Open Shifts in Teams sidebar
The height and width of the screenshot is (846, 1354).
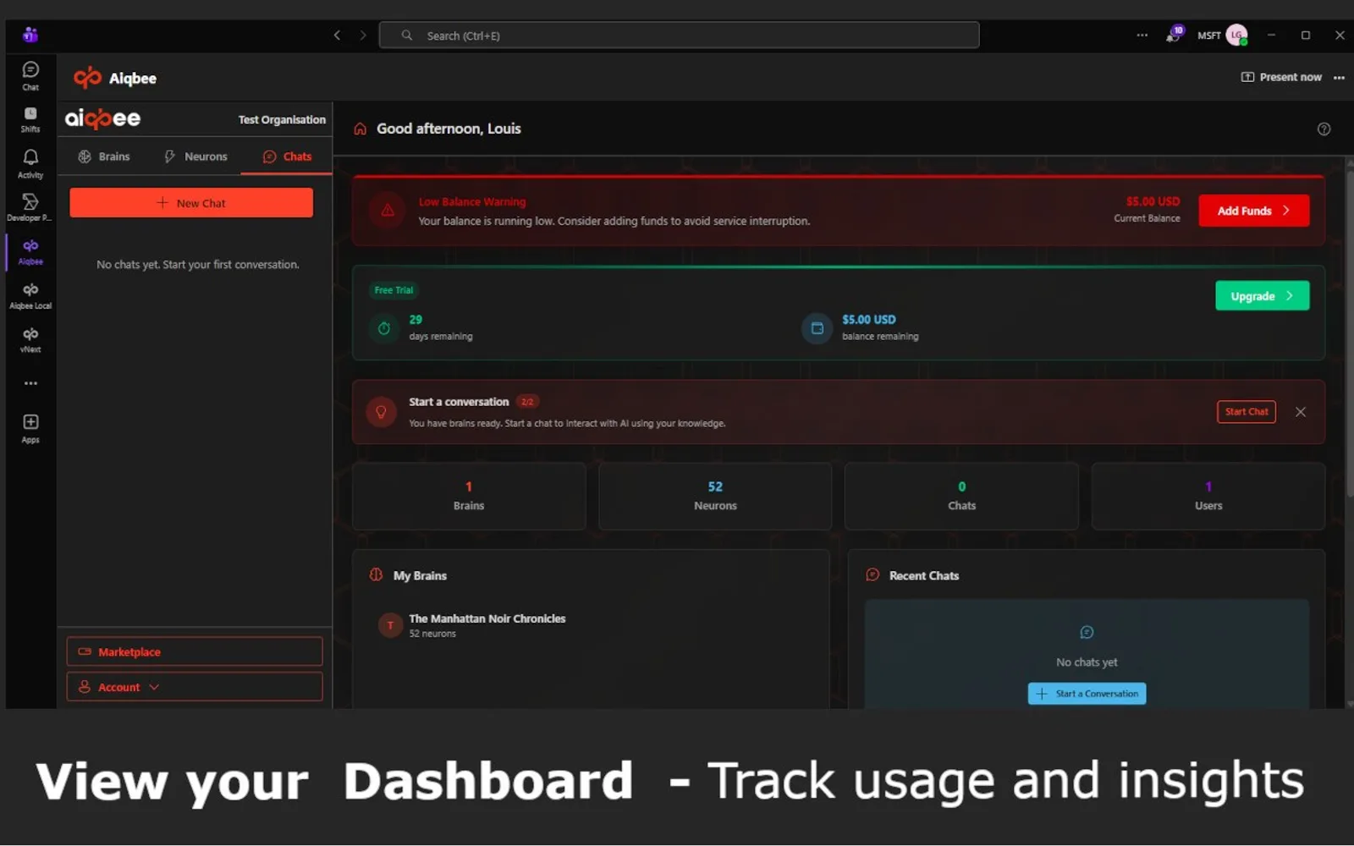[30, 119]
